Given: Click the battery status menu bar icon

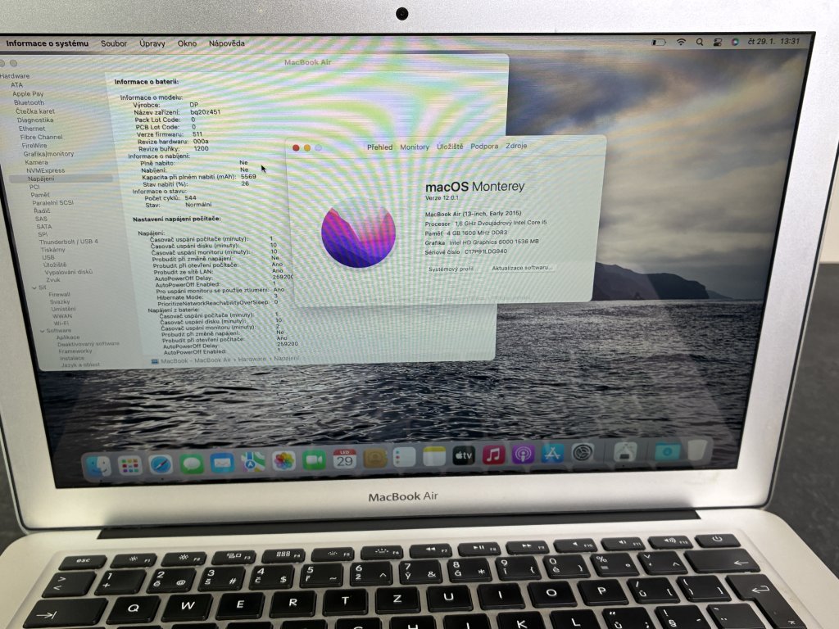Looking at the screenshot, I should (658, 42).
